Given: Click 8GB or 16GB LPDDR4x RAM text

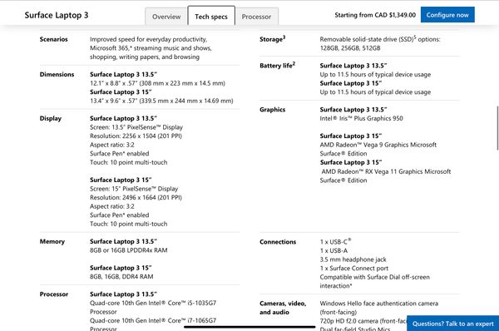Looking at the screenshot, I should (129, 250).
